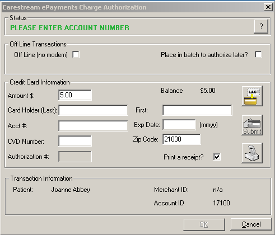Click the Merchant ID value n/a
This screenshot has height=235, width=275.
pos(218,190)
